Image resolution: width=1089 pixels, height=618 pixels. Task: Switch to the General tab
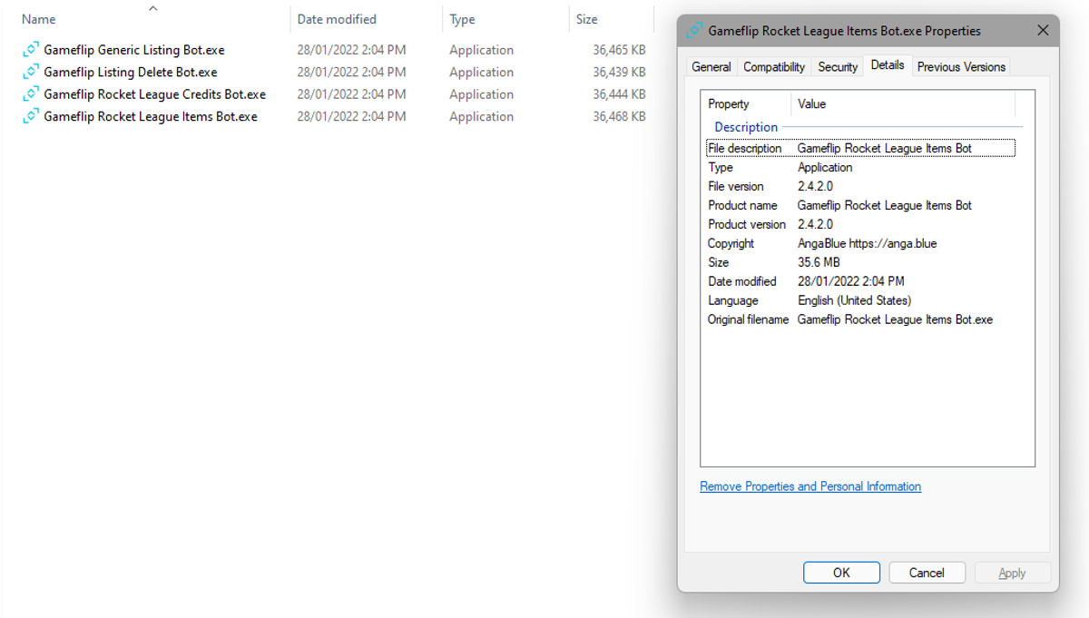pyautogui.click(x=711, y=66)
